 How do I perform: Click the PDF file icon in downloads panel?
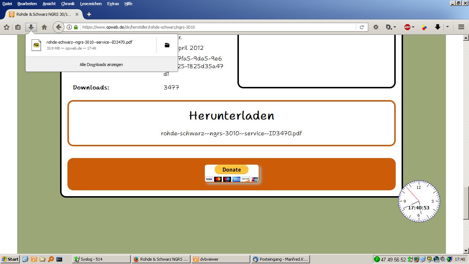36,45
